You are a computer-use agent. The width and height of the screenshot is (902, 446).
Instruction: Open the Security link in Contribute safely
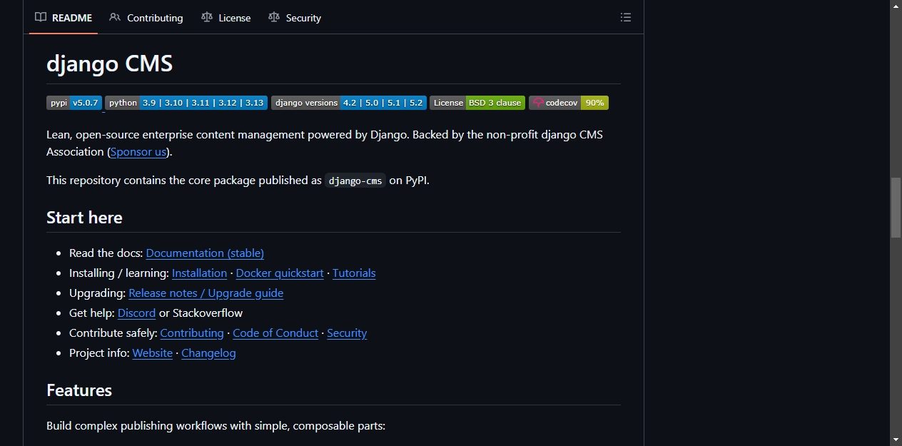point(347,333)
